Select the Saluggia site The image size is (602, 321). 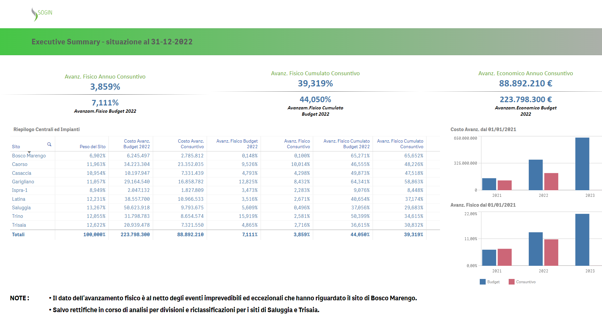click(x=21, y=208)
